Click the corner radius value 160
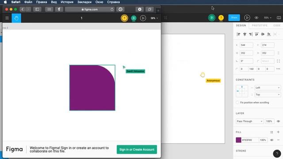Image resolution: width=283 pixels, height=159 pixels. click(x=252, y=69)
